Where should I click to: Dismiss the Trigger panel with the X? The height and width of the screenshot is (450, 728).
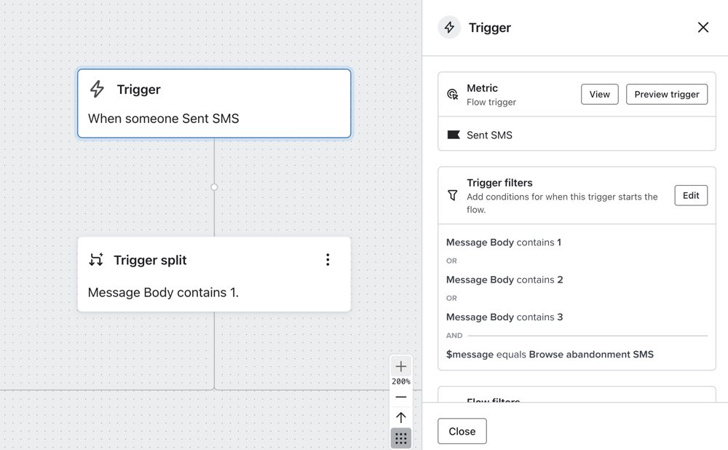coord(703,27)
